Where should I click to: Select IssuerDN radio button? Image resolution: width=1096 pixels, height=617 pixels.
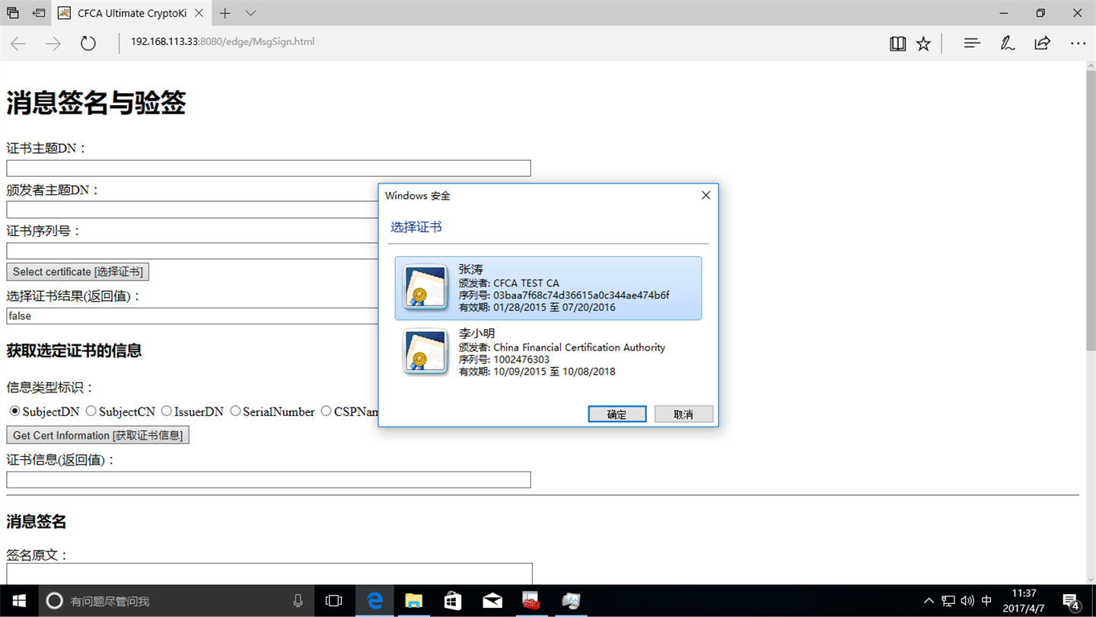167,411
